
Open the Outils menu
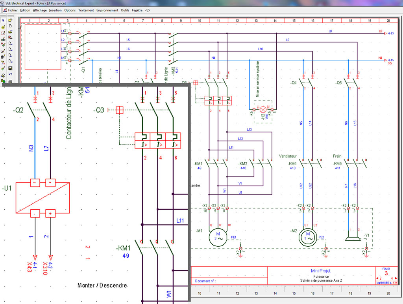point(125,10)
